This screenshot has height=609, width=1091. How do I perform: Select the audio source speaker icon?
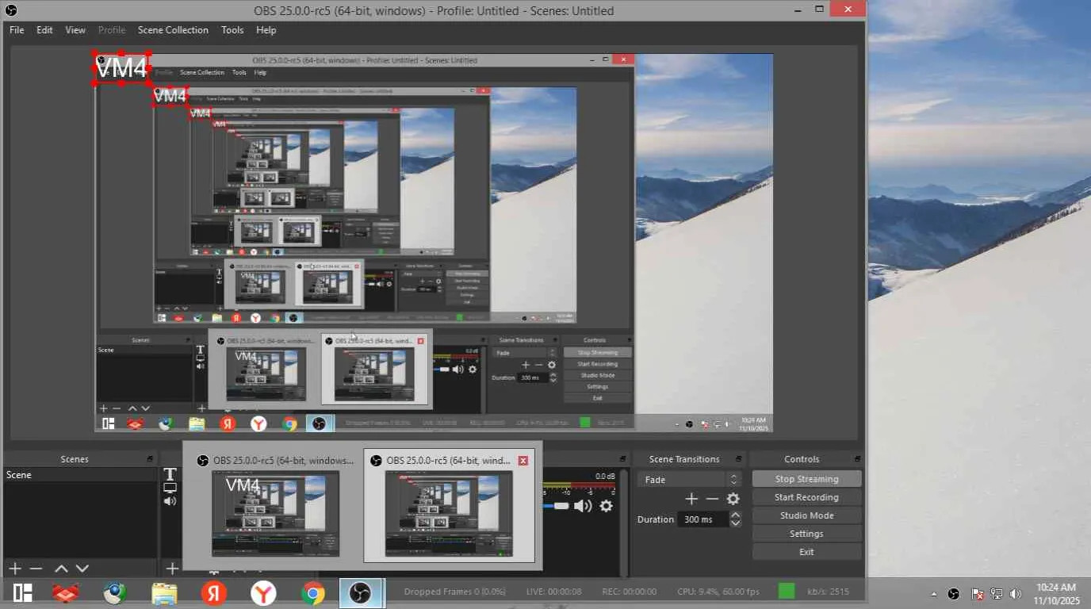[x=170, y=501]
